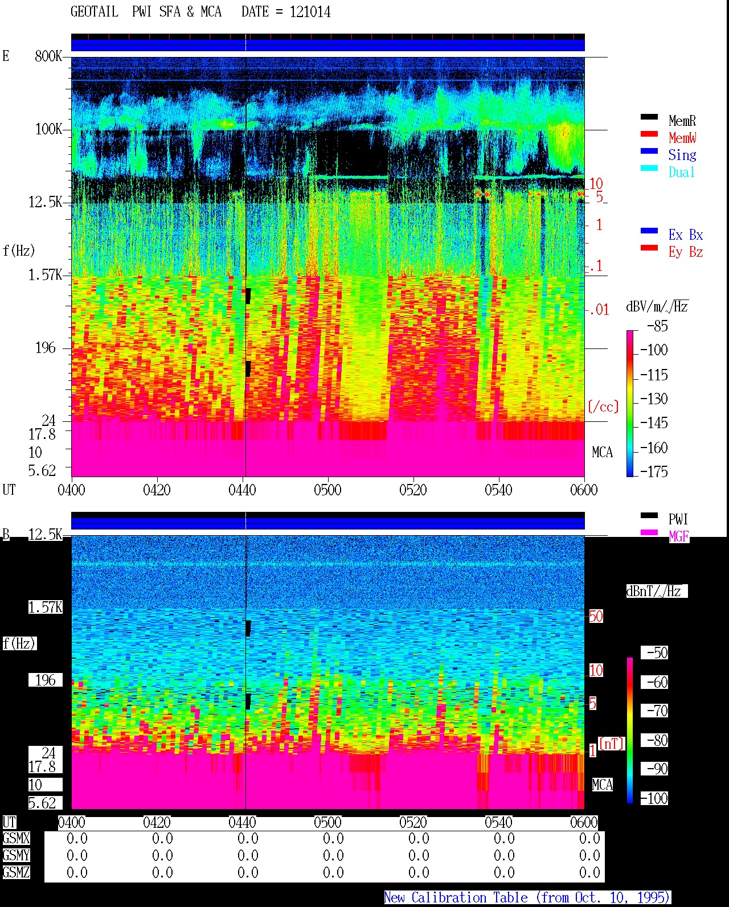Click the MCA label beside magnetic panel
Screen dimensions: 729x907
[602, 785]
